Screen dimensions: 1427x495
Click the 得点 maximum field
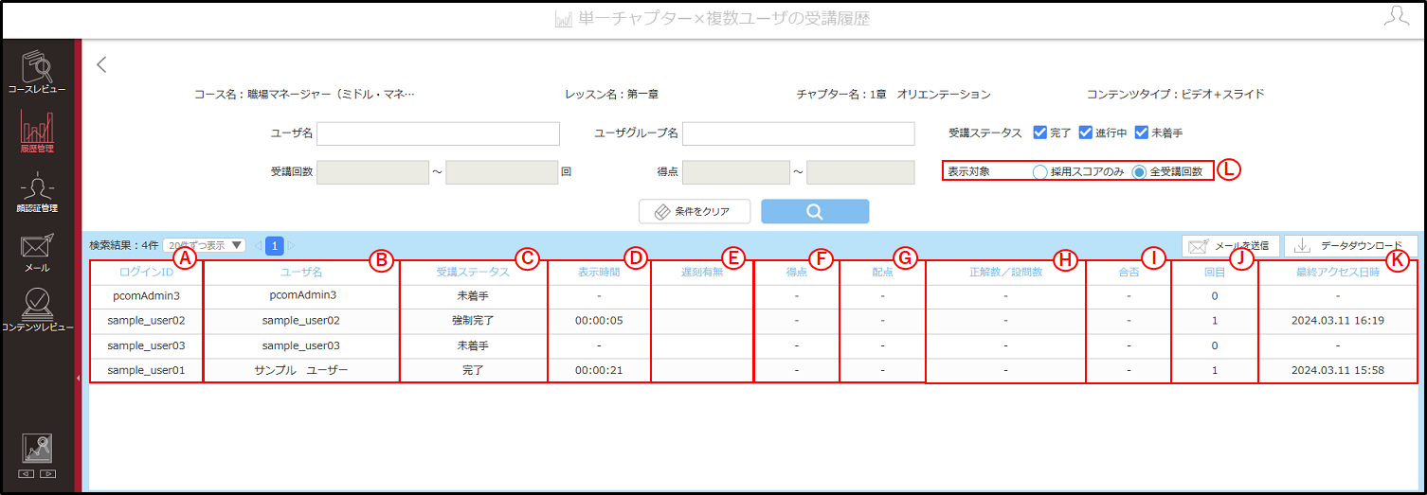click(x=860, y=172)
